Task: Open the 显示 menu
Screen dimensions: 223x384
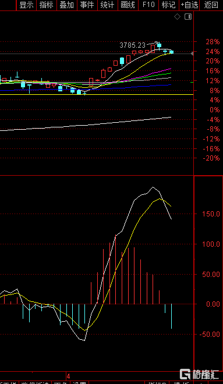Action: point(26,5)
